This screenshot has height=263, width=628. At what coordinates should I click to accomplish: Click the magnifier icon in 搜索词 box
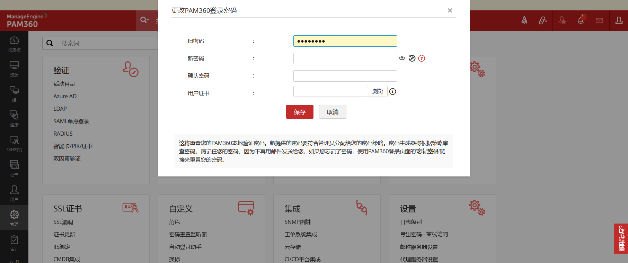click(x=50, y=43)
